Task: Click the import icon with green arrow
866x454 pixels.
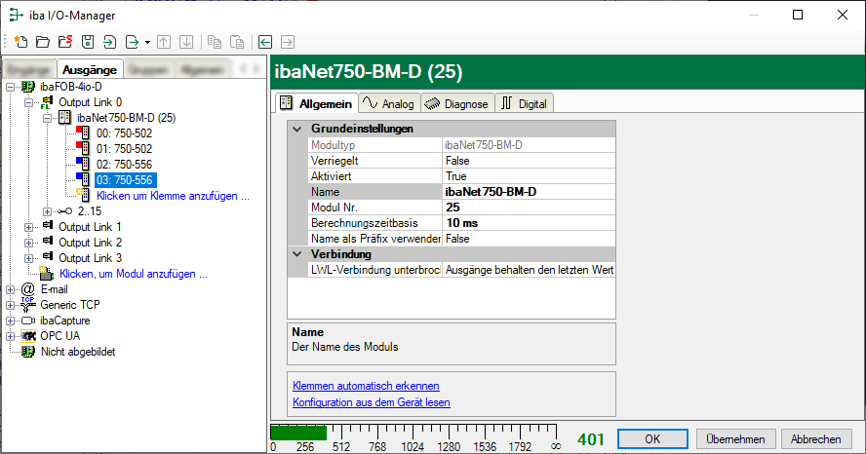Action: [109, 42]
